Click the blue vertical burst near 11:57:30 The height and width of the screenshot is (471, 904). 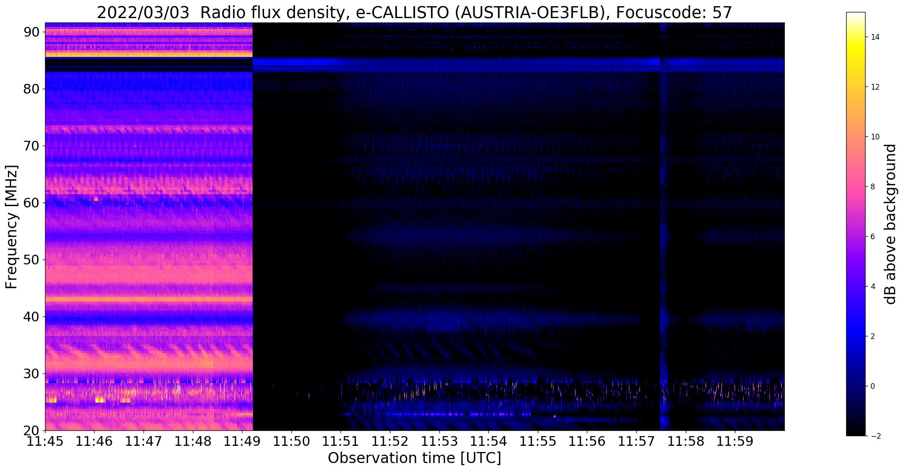(x=662, y=226)
